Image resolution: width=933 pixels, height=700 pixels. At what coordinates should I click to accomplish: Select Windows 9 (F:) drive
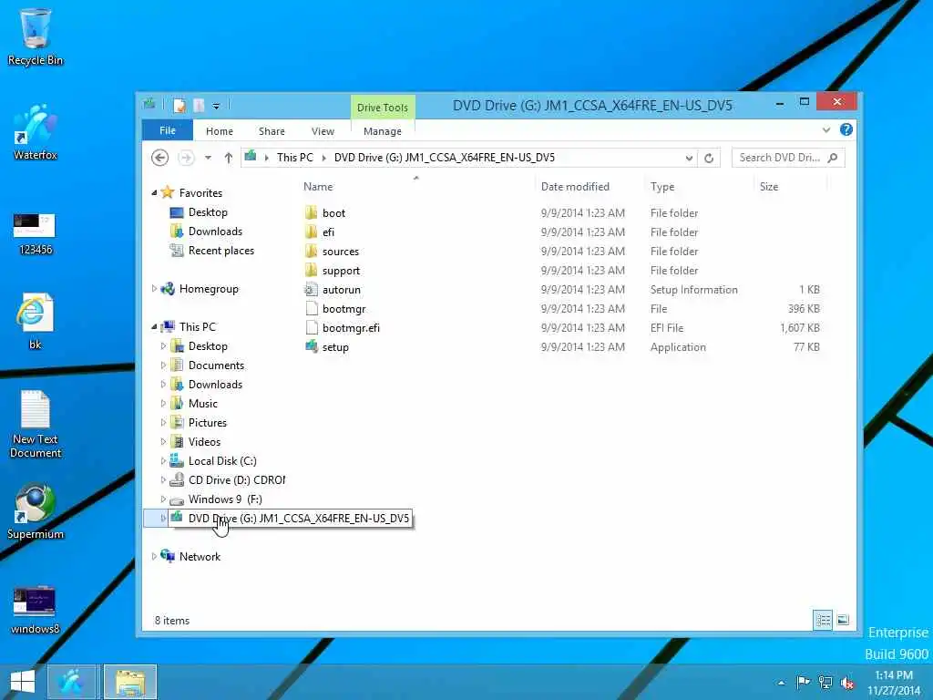[225, 499]
